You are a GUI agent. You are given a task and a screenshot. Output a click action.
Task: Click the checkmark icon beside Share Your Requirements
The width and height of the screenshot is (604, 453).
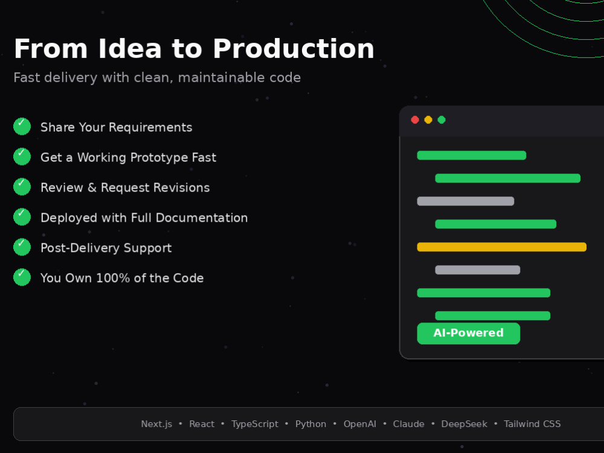pos(22,127)
